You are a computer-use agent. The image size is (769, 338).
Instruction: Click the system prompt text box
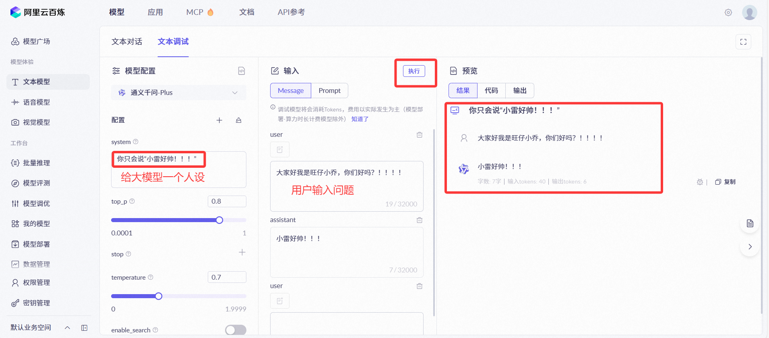click(179, 169)
